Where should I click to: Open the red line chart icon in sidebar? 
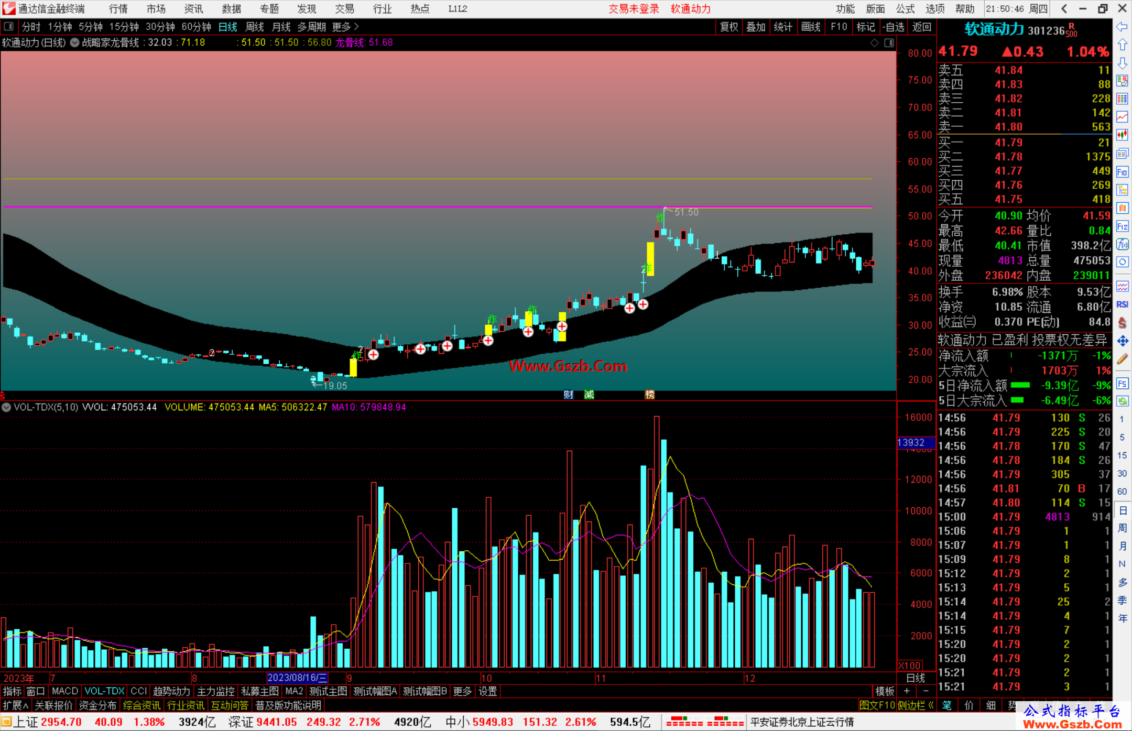(x=1122, y=117)
